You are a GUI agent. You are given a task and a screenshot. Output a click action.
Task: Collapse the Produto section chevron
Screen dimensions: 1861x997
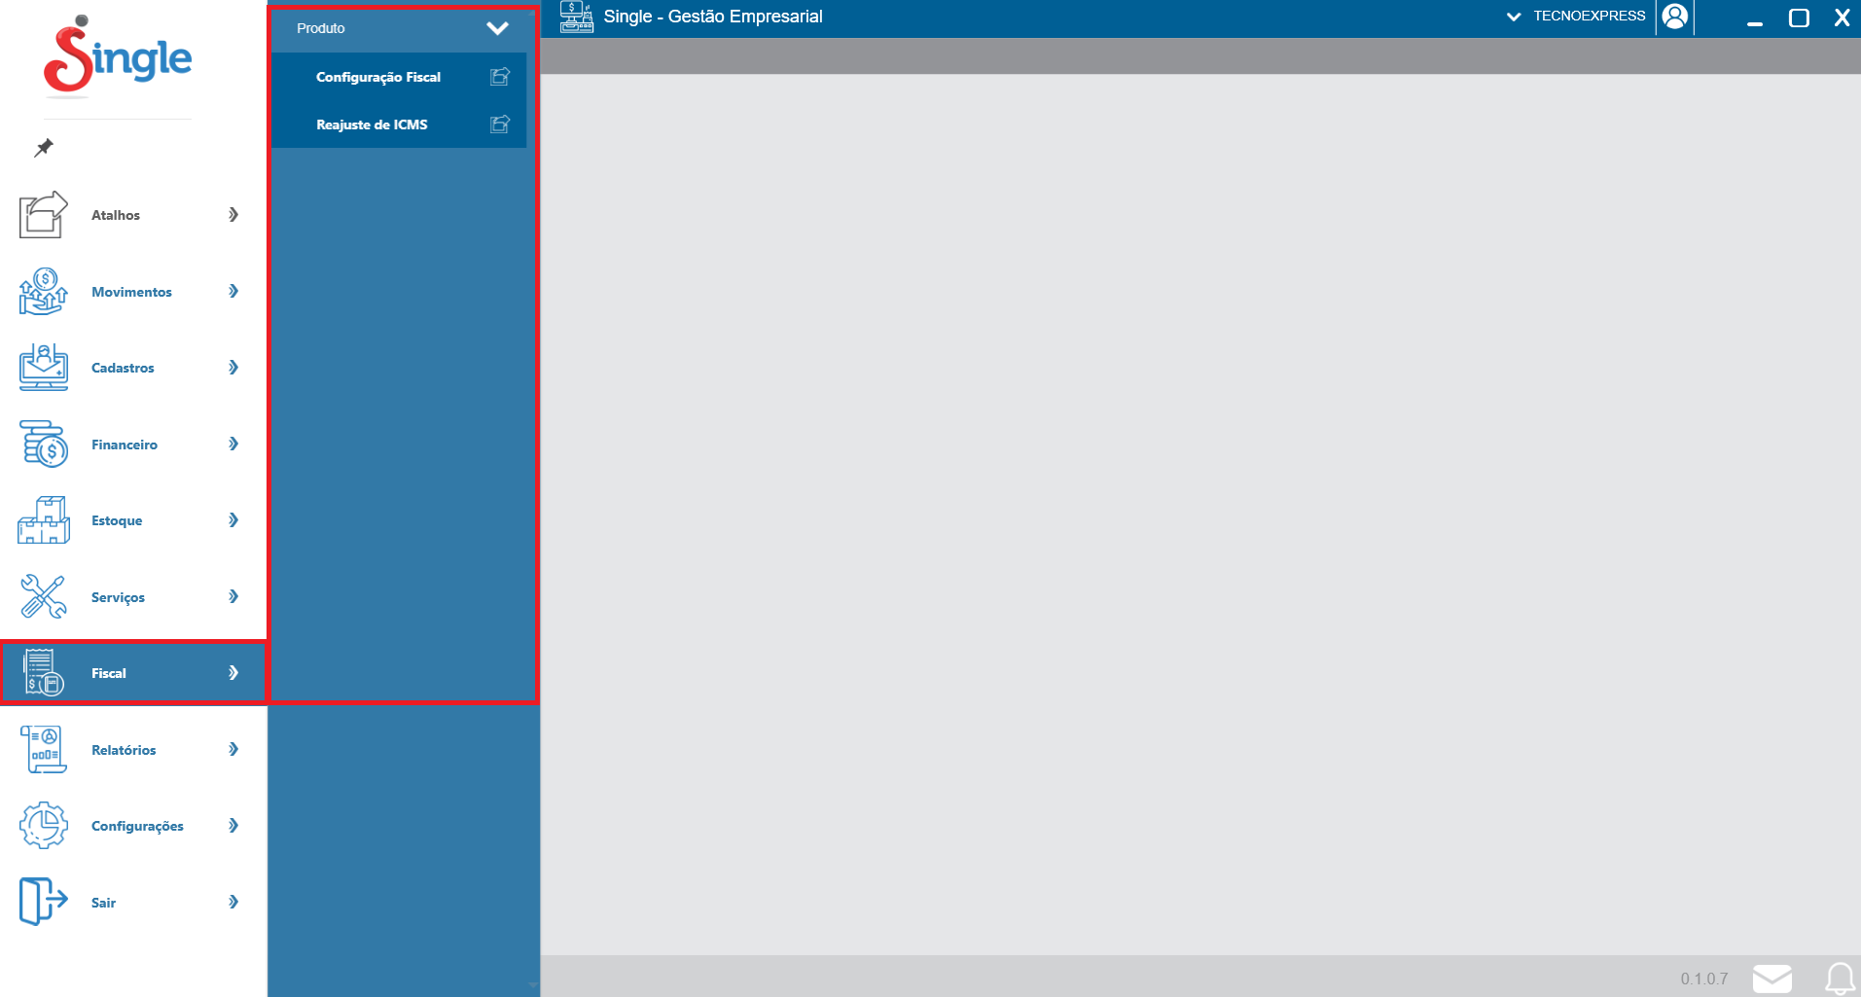(x=497, y=28)
